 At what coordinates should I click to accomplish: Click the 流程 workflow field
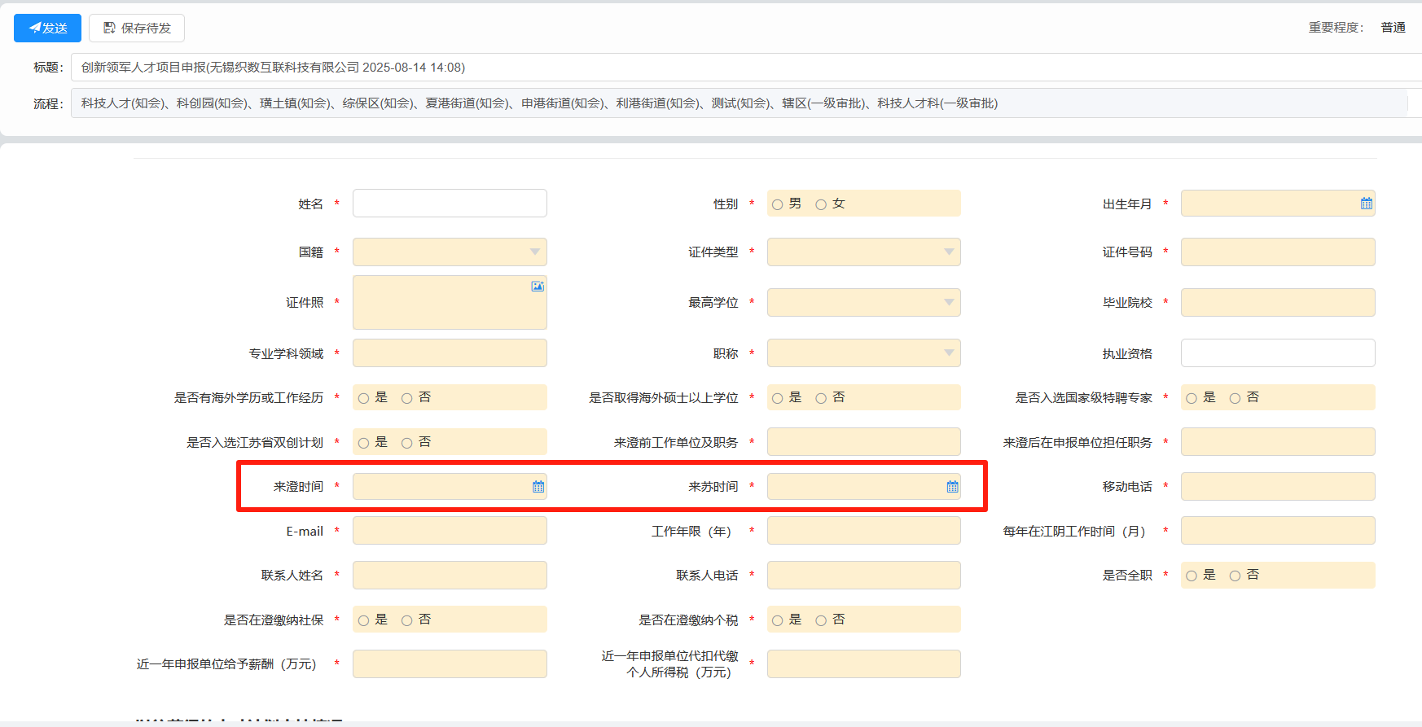coord(733,103)
